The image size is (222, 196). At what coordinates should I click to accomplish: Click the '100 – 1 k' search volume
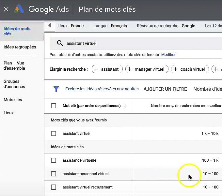(x=210, y=160)
